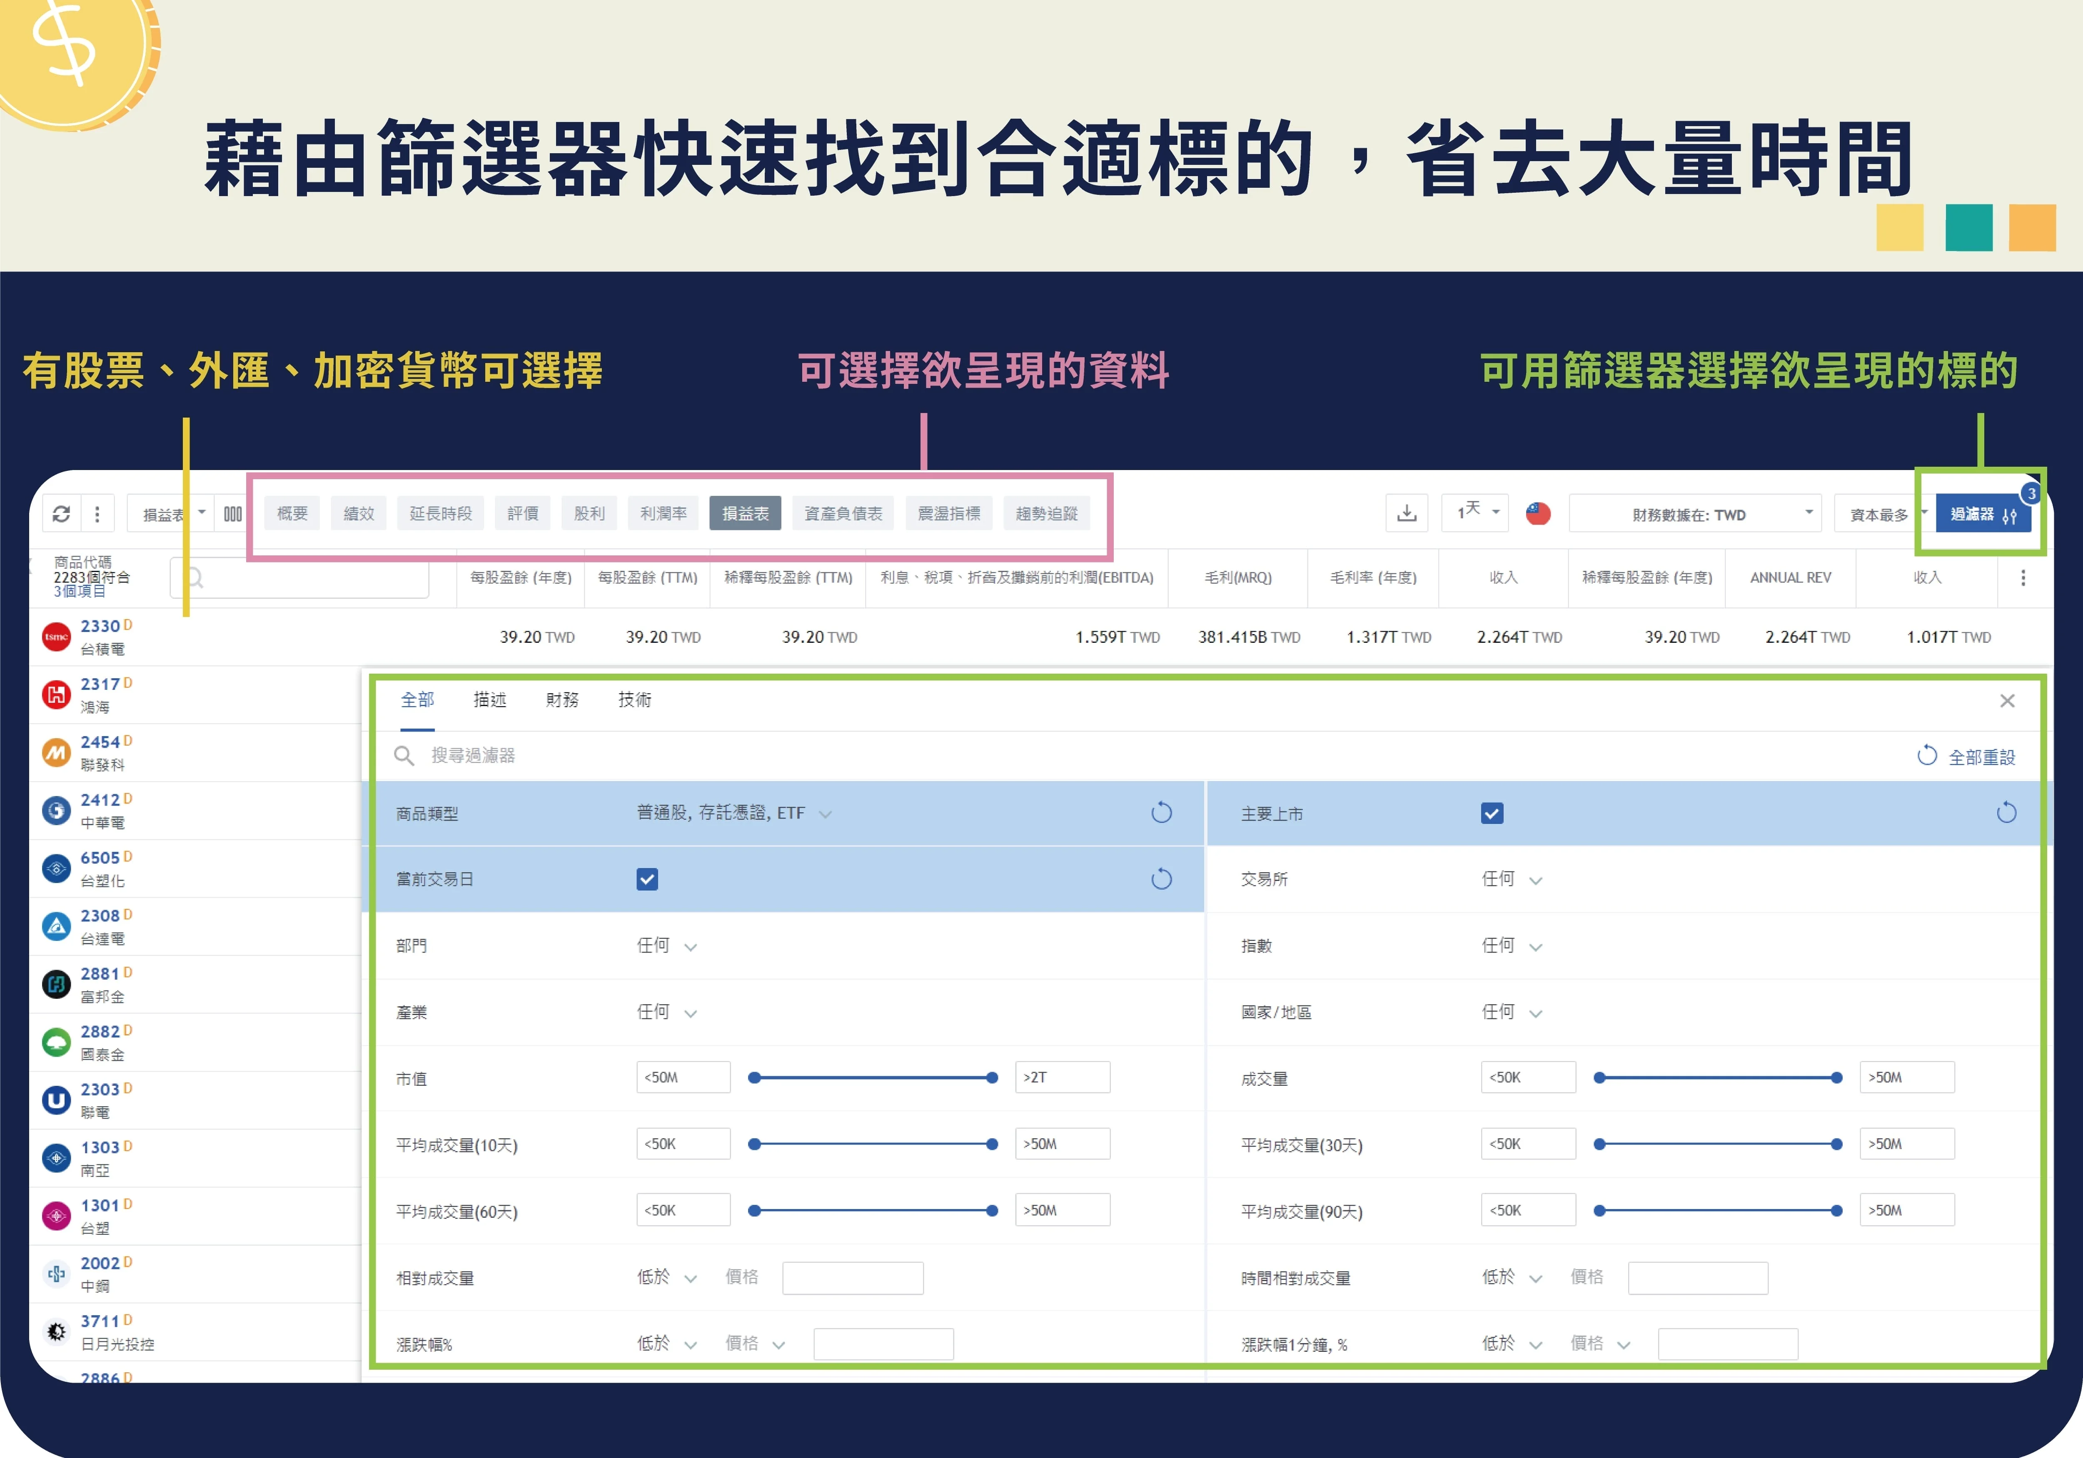This screenshot has height=1458, width=2083.
Task: Expand the 國家/地區 dropdown
Action: [1512, 1012]
